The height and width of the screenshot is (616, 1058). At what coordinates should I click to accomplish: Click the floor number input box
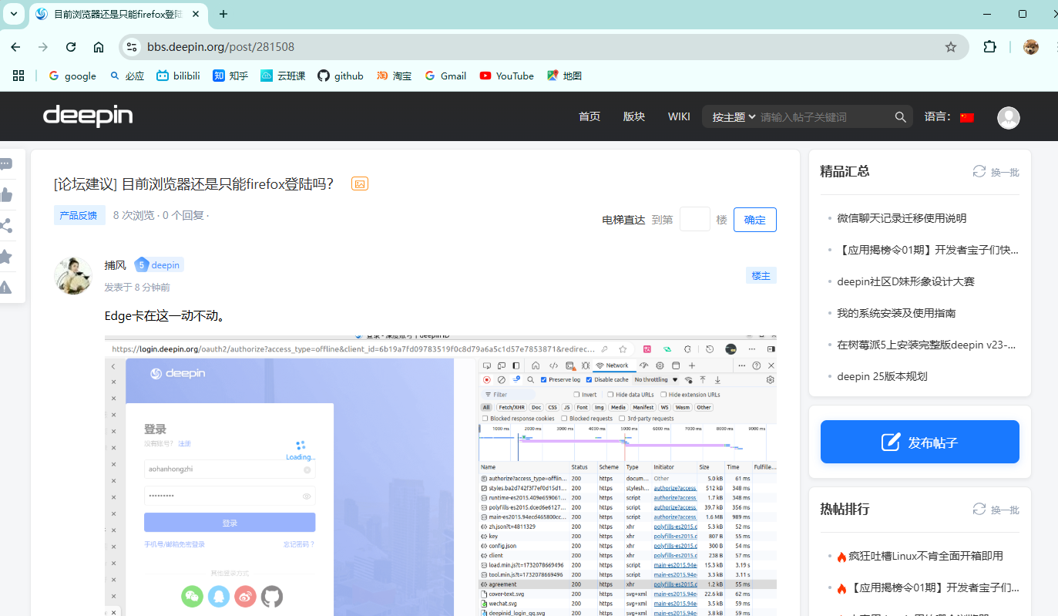coord(694,220)
